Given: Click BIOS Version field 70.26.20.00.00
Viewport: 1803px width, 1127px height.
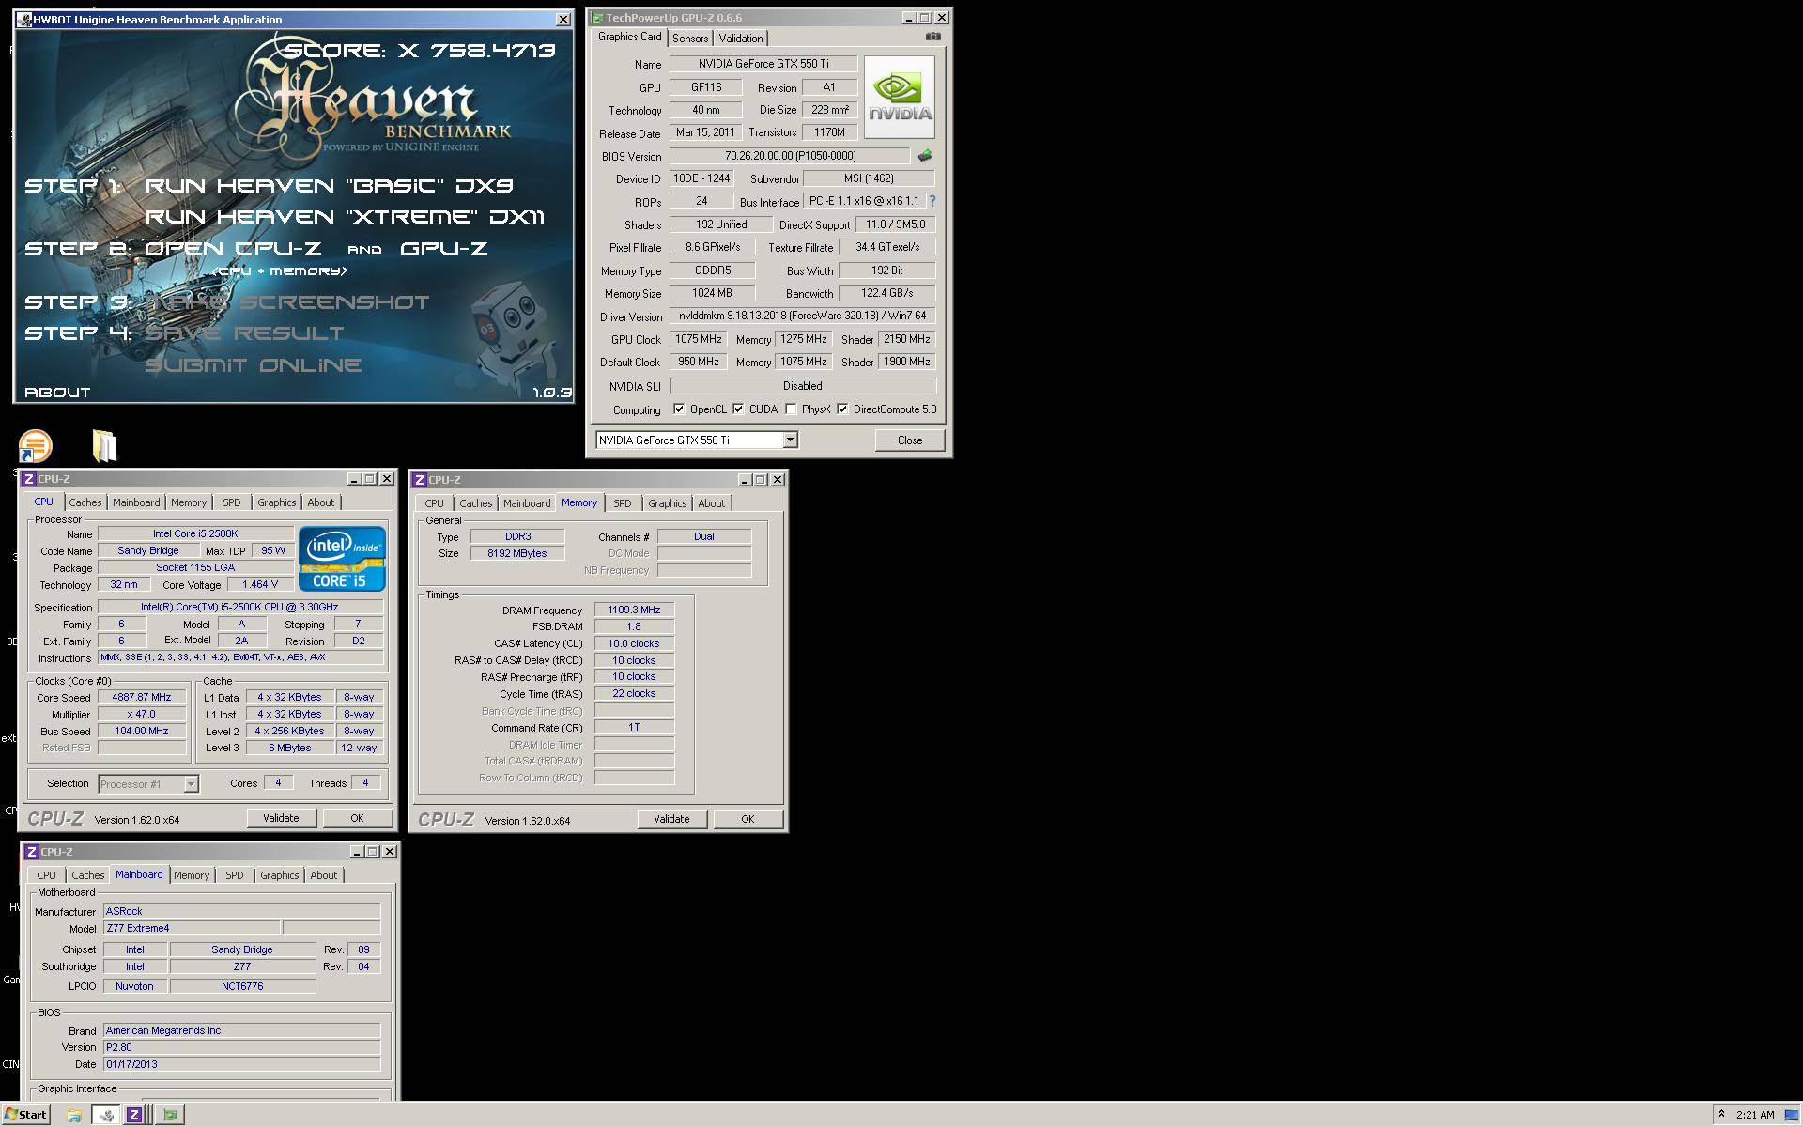Looking at the screenshot, I should click(790, 156).
